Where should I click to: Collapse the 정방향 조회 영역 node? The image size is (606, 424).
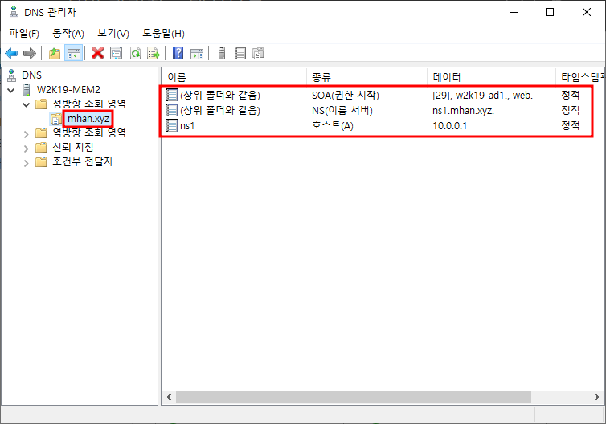point(26,104)
